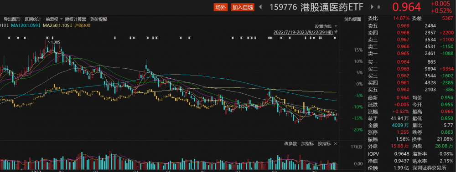Click the +0.52% change in header
Image resolution: width=456 pixels, height=172 pixels.
pyautogui.click(x=441, y=11)
